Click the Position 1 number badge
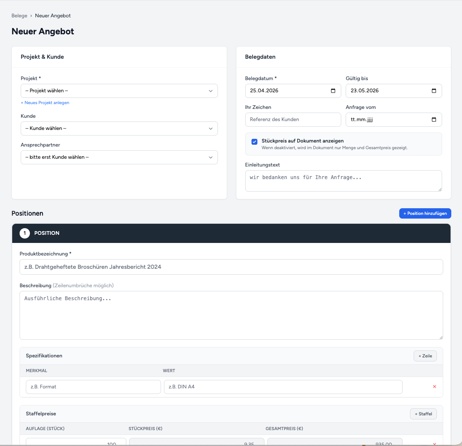The width and height of the screenshot is (462, 446). coord(24,233)
